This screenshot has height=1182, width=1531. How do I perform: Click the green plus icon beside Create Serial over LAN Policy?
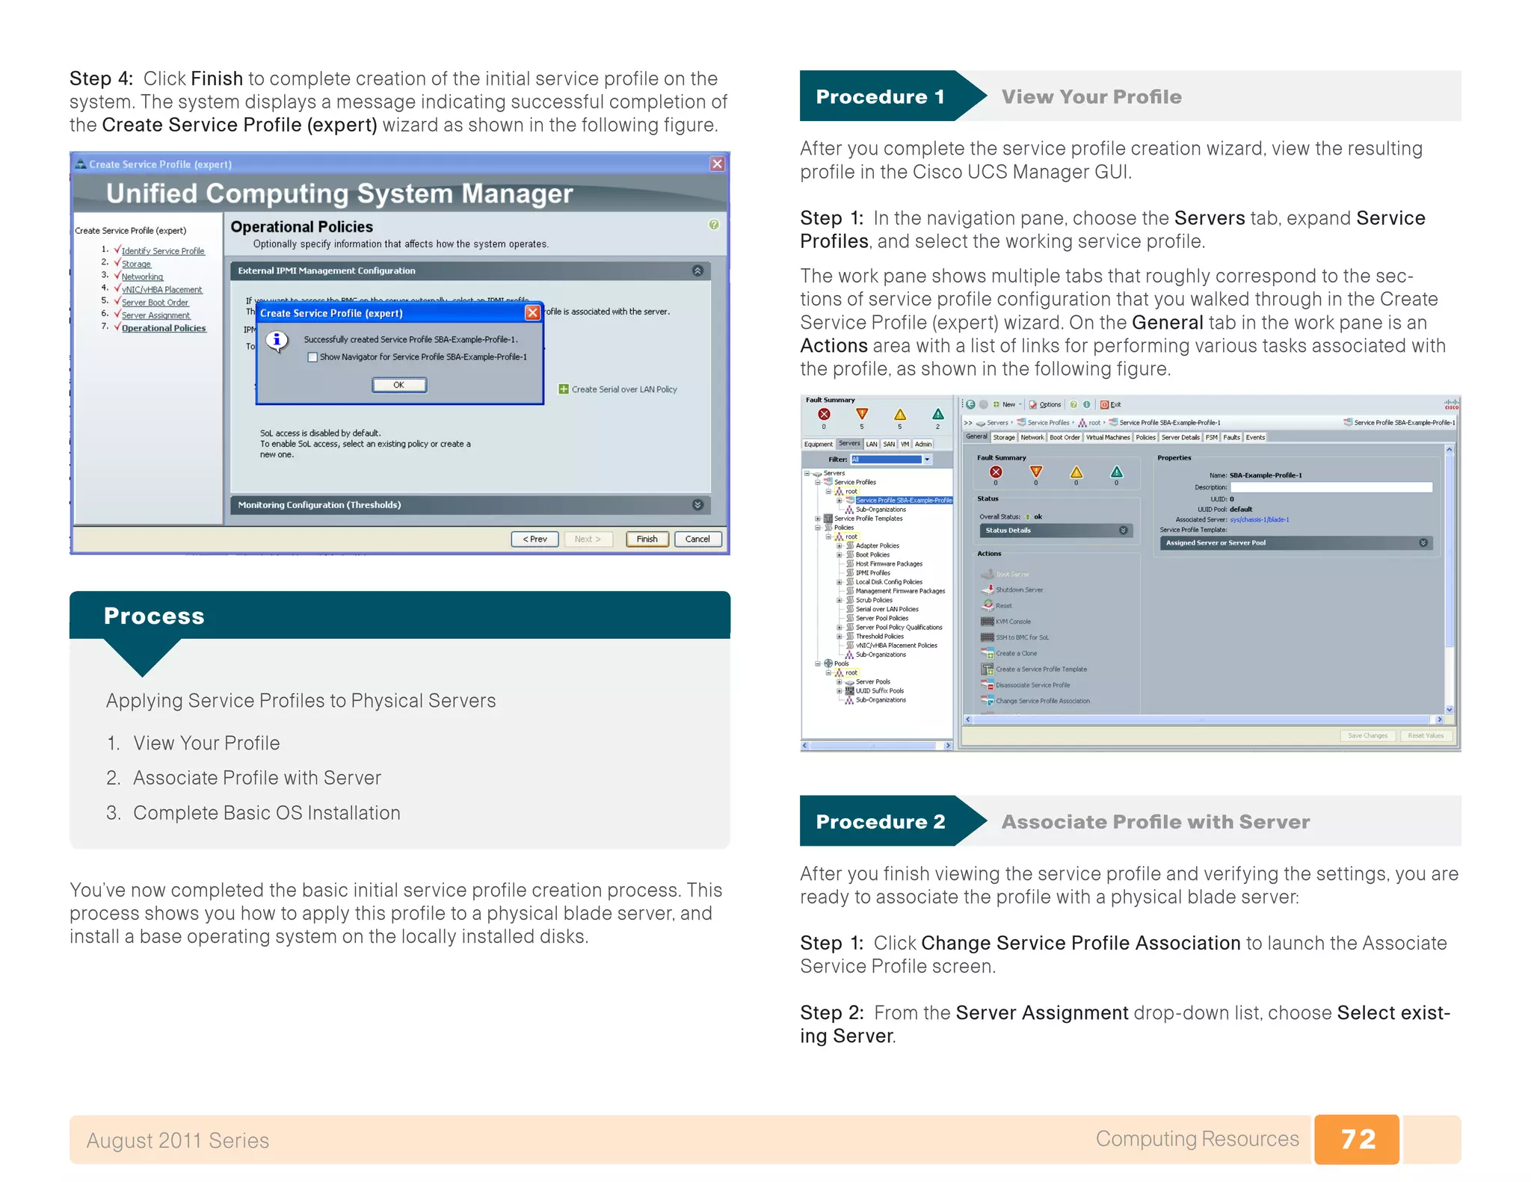pos(564,389)
